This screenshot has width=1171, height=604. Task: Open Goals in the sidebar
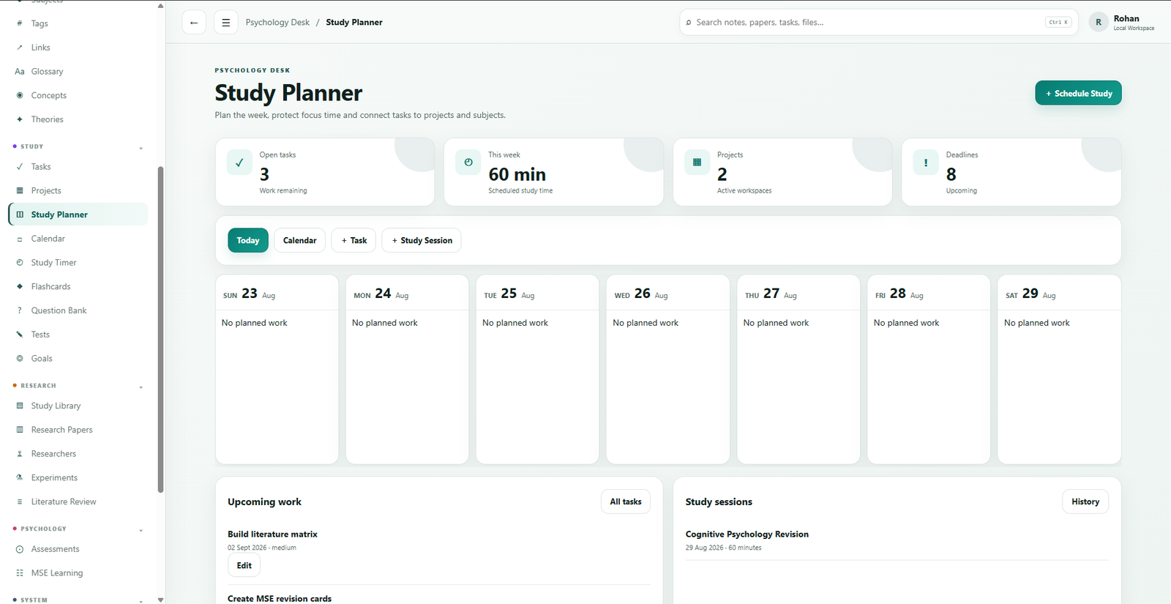pyautogui.click(x=78, y=359)
